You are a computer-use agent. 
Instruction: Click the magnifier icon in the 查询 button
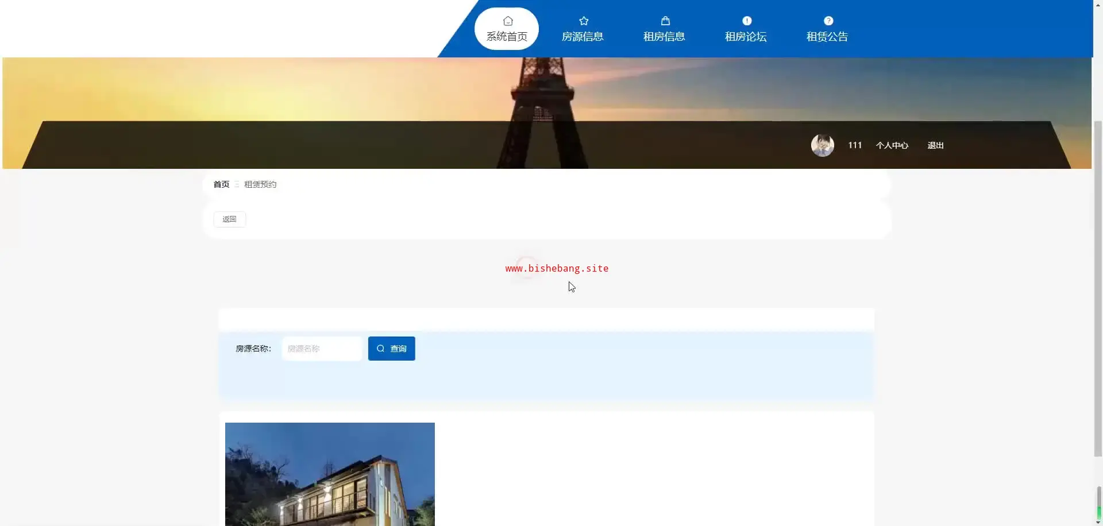380,349
